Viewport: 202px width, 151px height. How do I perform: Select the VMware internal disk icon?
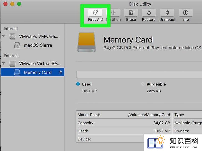12,37
